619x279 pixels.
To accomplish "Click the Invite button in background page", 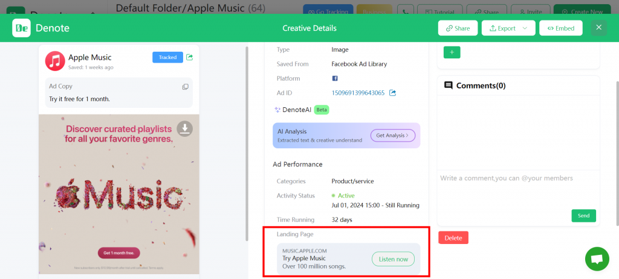I will click(x=531, y=10).
